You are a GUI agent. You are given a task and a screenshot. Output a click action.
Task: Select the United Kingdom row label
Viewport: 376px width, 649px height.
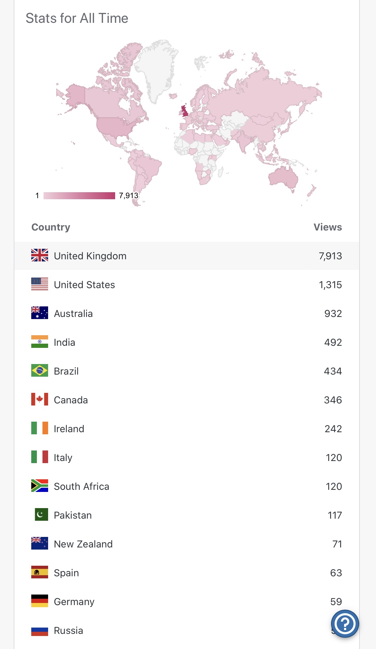(90, 256)
